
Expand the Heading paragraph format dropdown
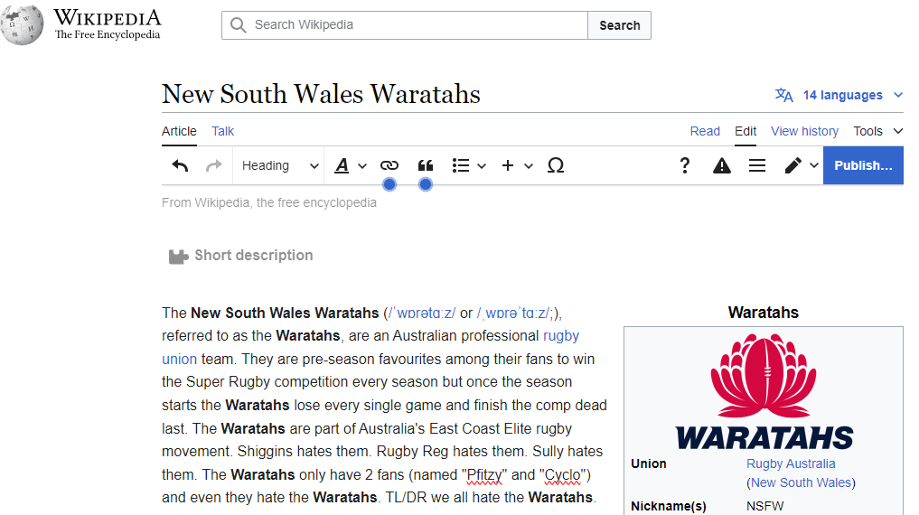pyautogui.click(x=280, y=166)
